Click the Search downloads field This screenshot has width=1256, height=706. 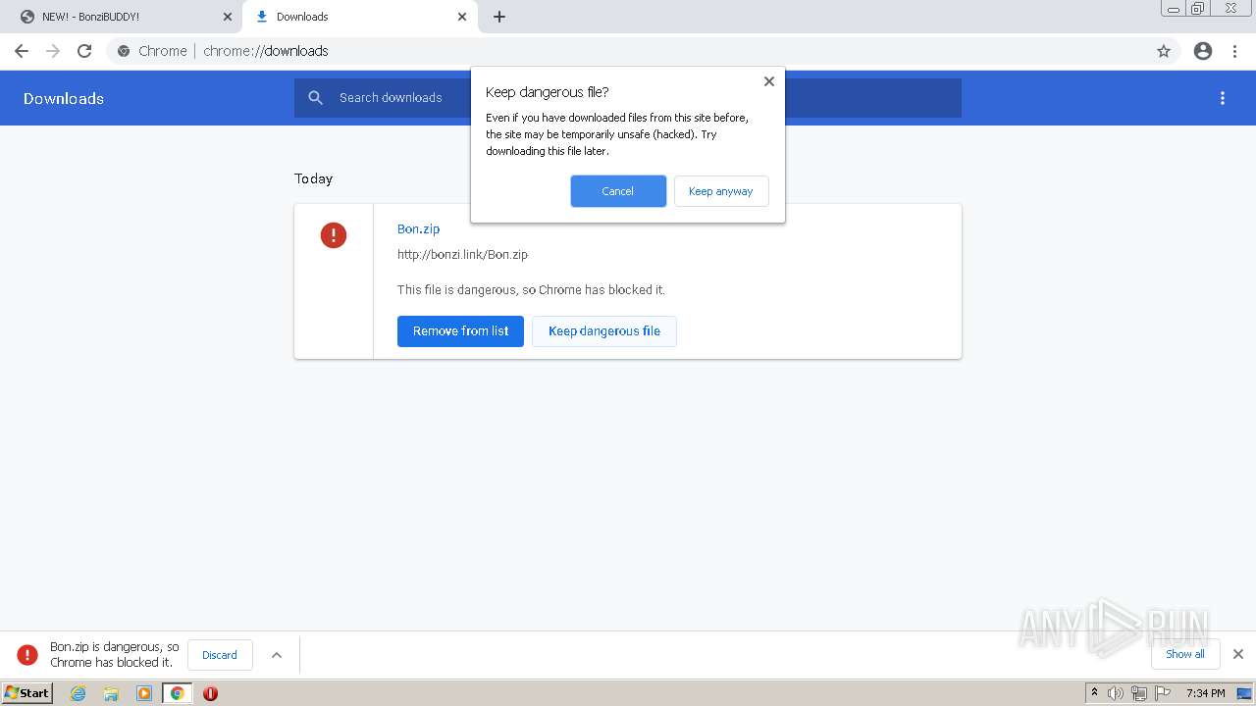[628, 98]
